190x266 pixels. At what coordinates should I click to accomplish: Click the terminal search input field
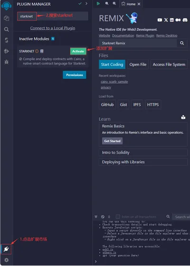(x=181, y=217)
